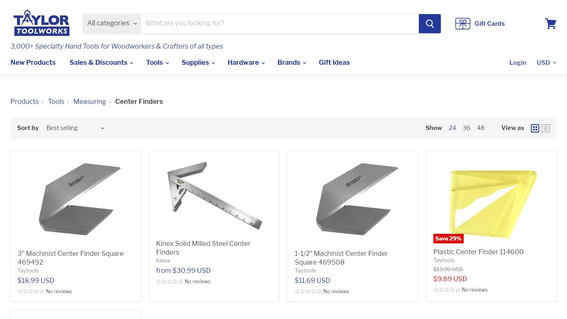This screenshot has width=567, height=319.
Task: Open the Tools menu
Action: (157, 63)
